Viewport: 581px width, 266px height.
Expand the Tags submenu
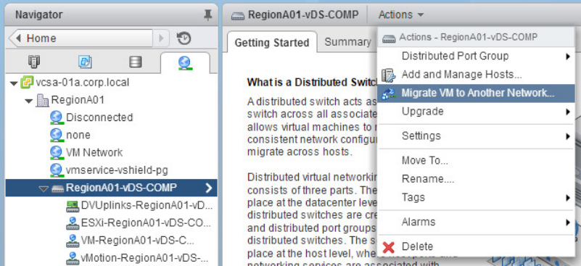[568, 198]
